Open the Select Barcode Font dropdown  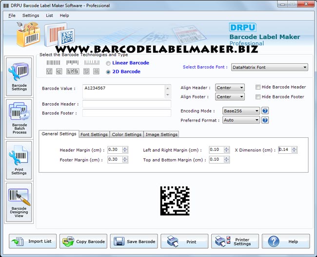pos(270,67)
